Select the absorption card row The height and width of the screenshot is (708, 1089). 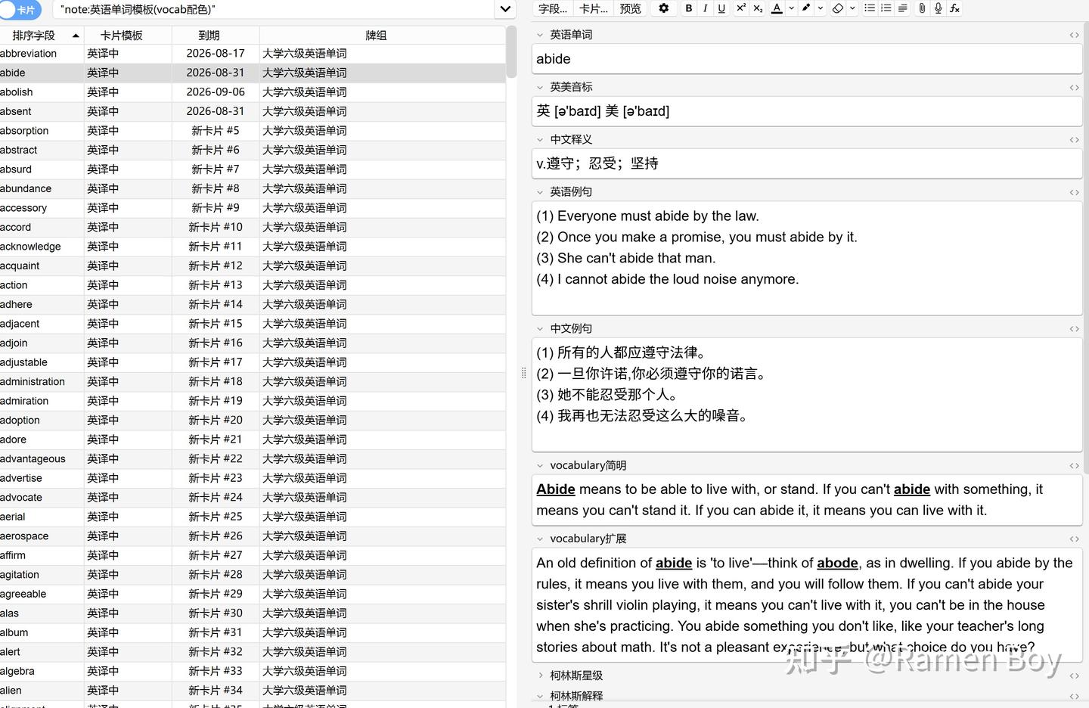(x=253, y=131)
